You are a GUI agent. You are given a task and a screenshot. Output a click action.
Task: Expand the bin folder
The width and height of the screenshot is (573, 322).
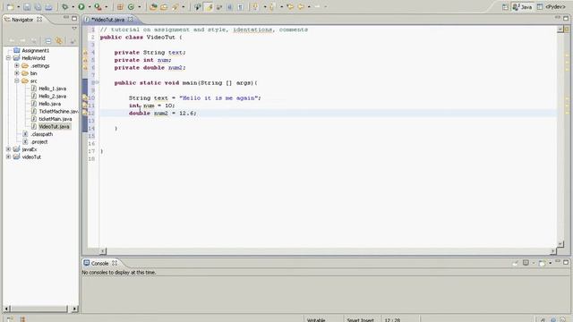[x=17, y=73]
